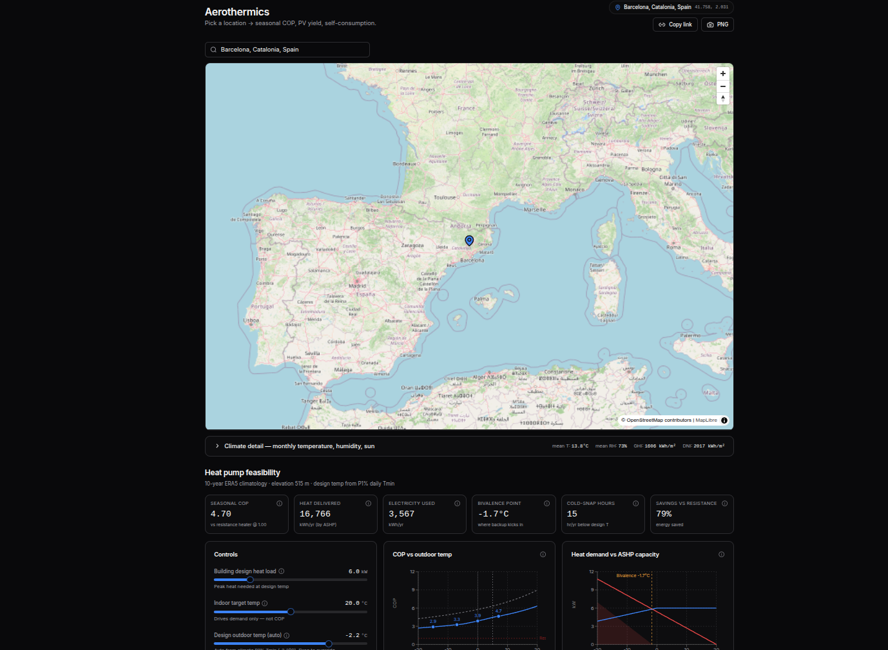The image size is (888, 650).
Task: Click the -1.7°C bivalence point value
Action: tap(494, 514)
